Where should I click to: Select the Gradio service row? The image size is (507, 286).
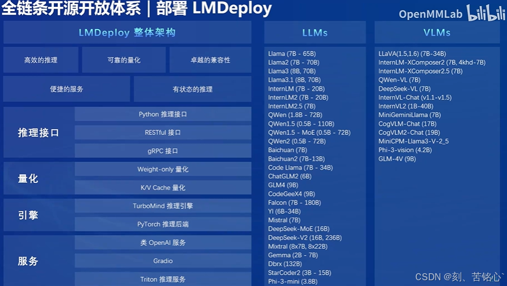coord(163,261)
